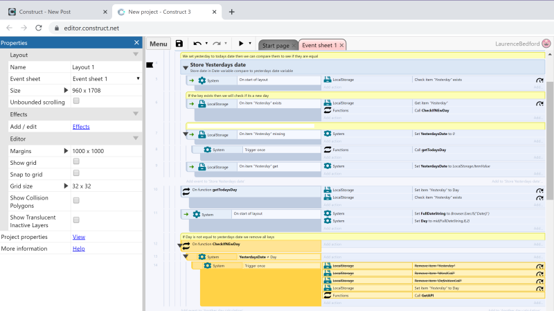
Task: Open a new browser tab
Action: click(x=231, y=12)
